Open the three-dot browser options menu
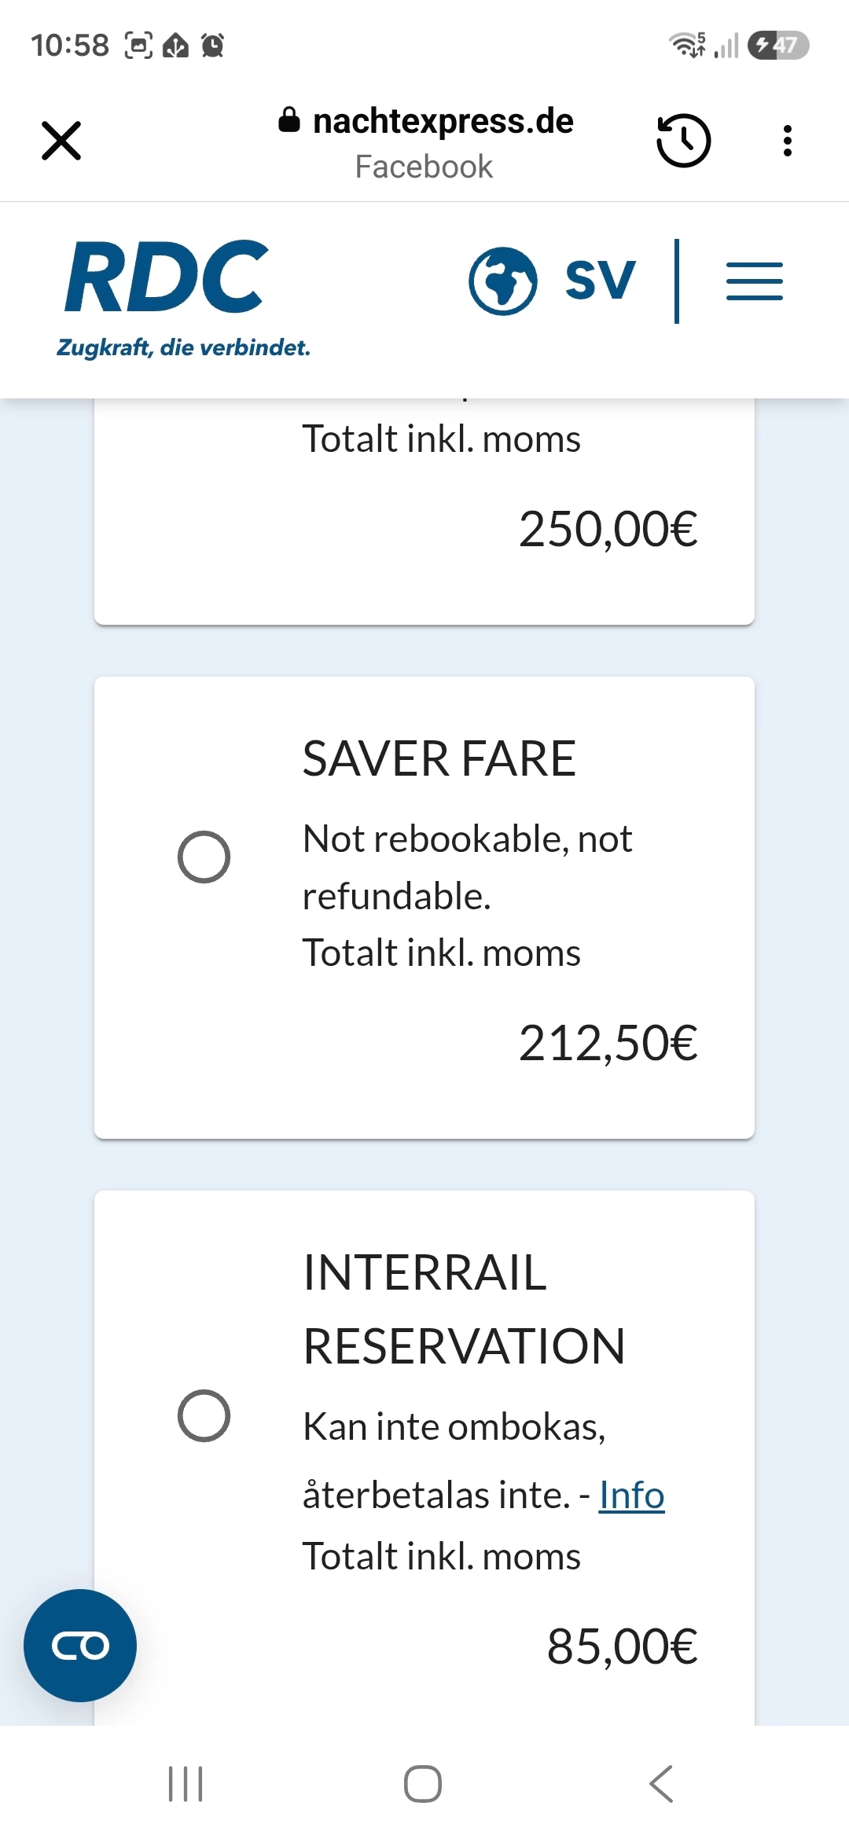Screen dimensions: 849x1839 787,141
